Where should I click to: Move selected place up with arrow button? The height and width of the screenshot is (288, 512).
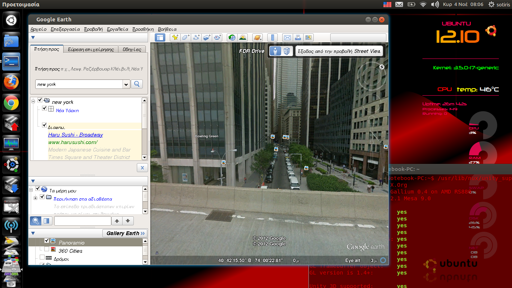pos(117,221)
